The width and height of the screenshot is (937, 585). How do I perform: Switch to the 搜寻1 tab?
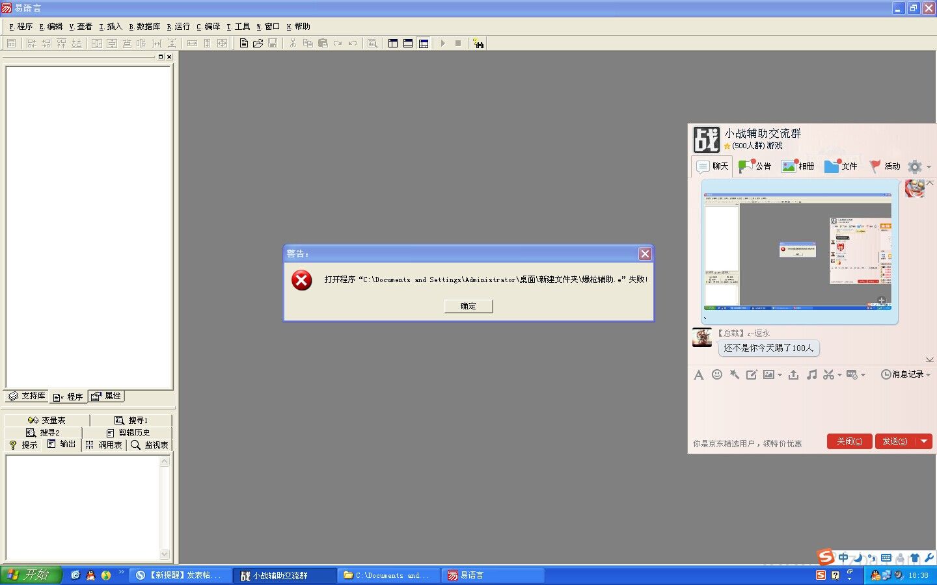tap(131, 421)
